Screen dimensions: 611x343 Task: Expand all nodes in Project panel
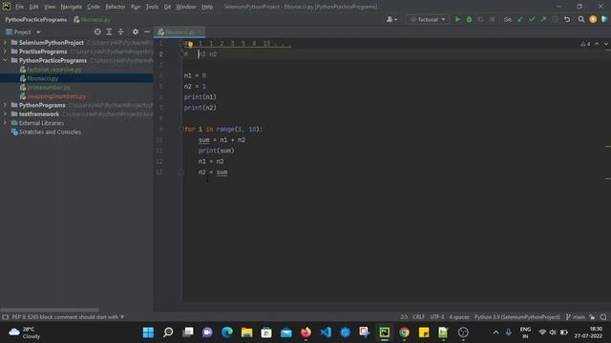(109, 31)
